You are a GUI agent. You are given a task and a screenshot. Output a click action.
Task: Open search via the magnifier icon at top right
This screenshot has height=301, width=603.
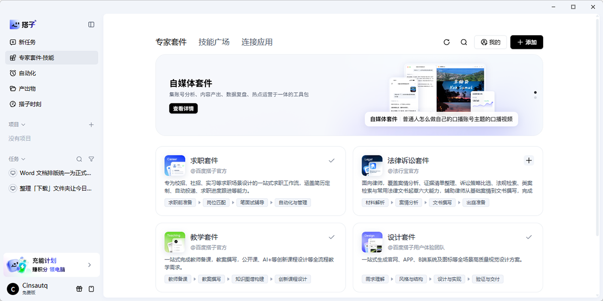464,42
